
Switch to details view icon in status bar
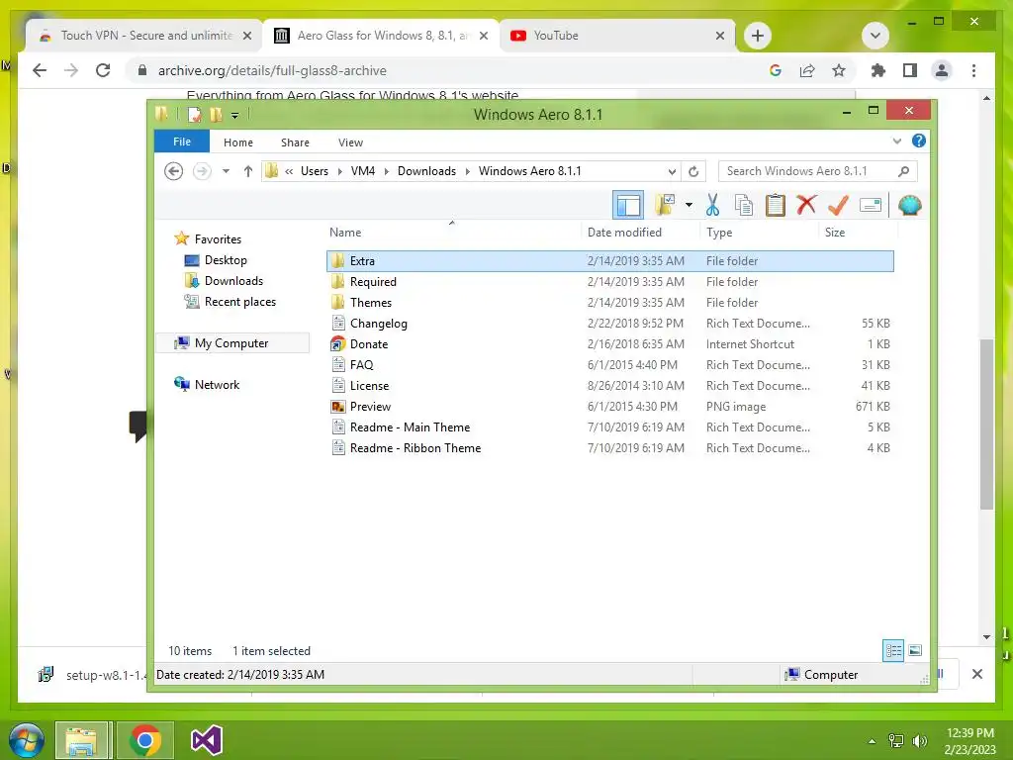893,651
